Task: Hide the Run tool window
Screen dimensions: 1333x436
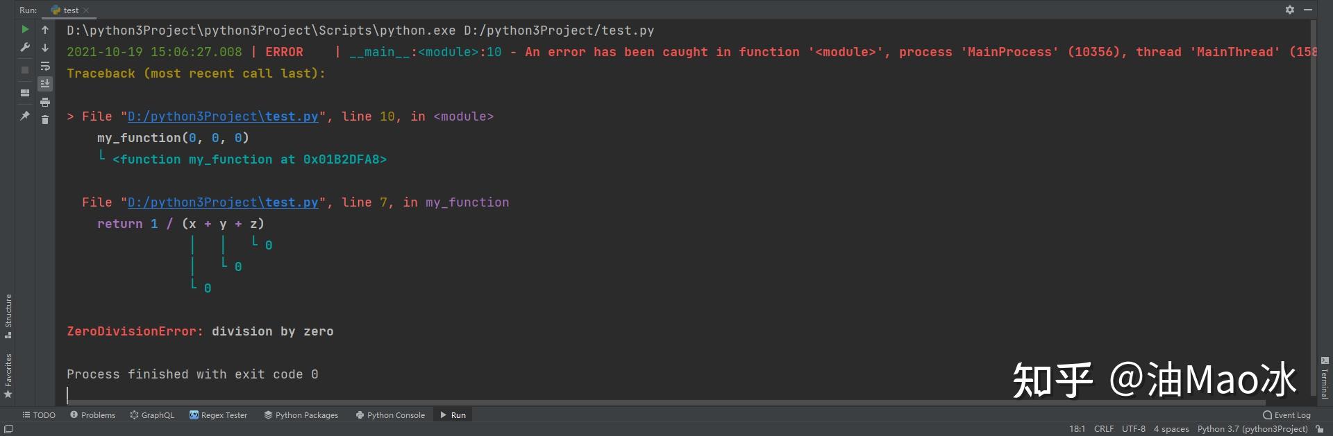Action: 1307,10
